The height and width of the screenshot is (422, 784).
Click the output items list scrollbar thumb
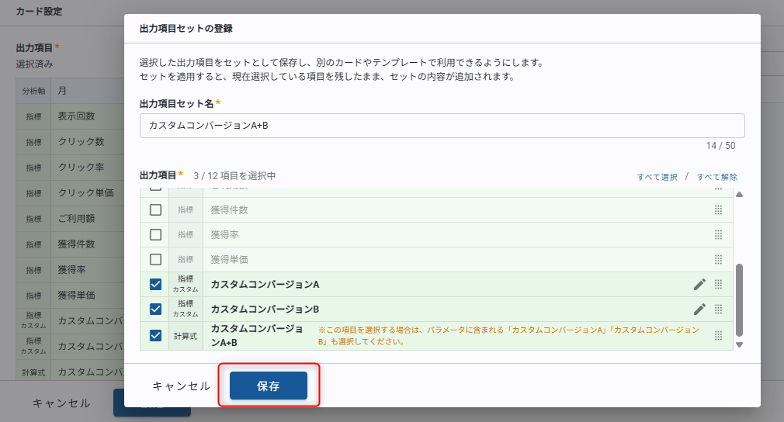[740, 301]
